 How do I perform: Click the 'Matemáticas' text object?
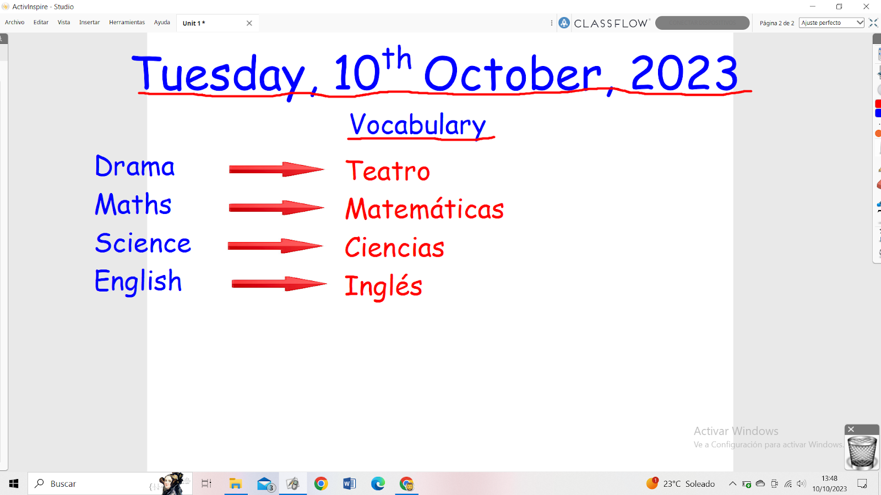pos(425,208)
